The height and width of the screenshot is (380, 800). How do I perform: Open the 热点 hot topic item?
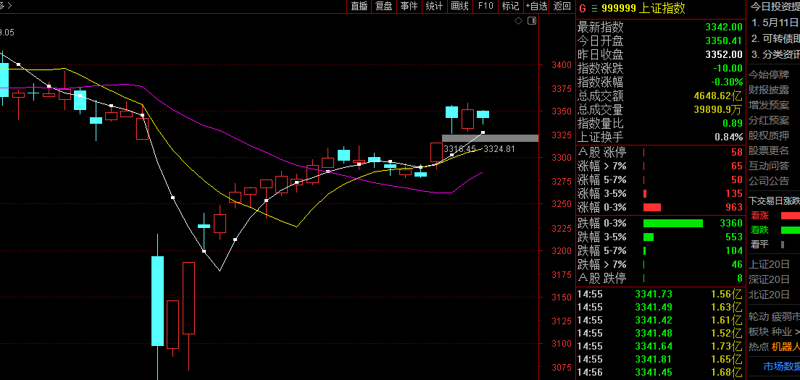point(773,347)
